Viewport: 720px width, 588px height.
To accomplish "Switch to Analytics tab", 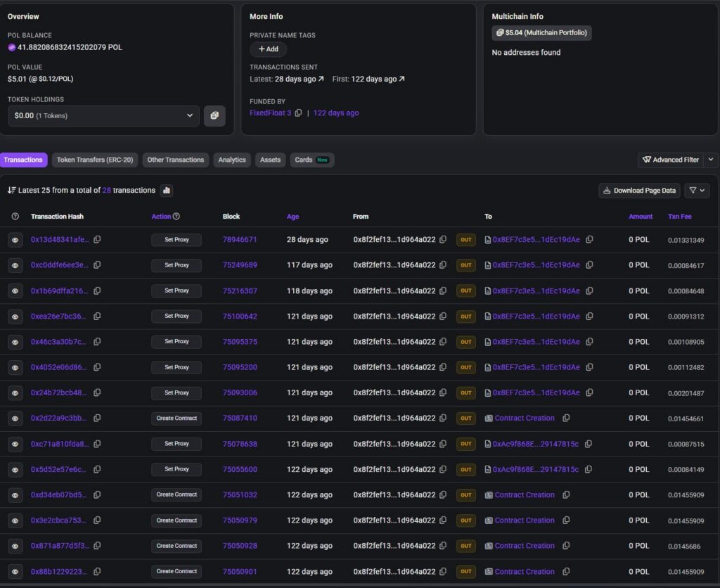I will pyautogui.click(x=232, y=160).
